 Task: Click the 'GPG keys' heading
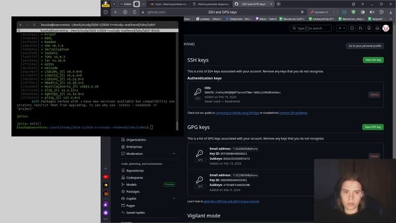198,127
